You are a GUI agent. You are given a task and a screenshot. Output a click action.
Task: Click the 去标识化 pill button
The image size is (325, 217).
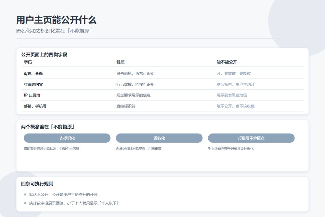click(67, 138)
